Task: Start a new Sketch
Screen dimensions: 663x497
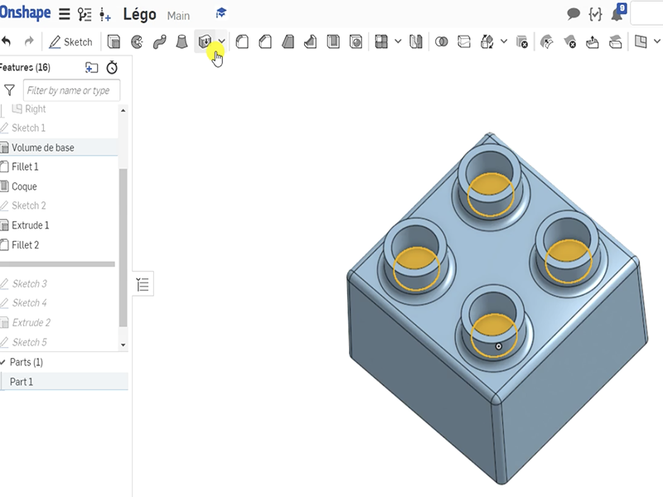Action: tap(70, 42)
